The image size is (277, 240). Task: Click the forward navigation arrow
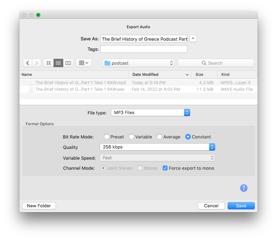coord(37,63)
